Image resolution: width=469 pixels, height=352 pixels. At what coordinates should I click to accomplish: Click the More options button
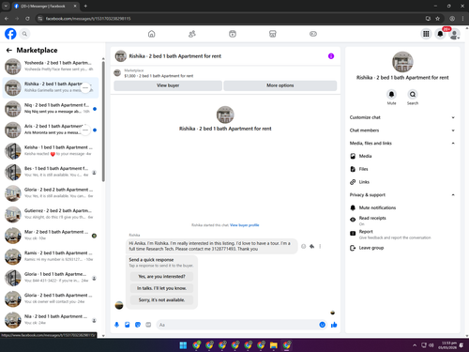280,85
